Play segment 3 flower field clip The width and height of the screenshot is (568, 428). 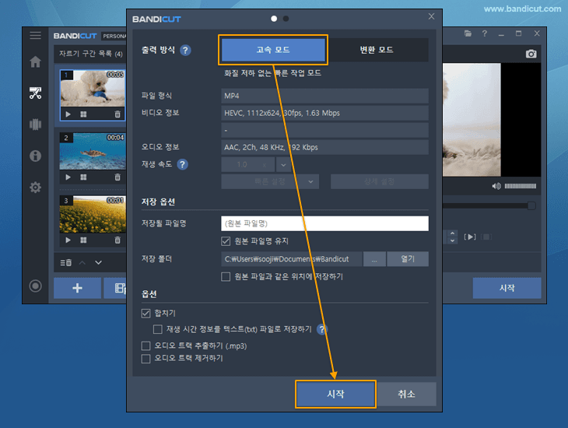[68, 240]
